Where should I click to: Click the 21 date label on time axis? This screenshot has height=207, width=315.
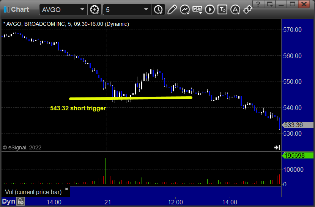(108, 202)
